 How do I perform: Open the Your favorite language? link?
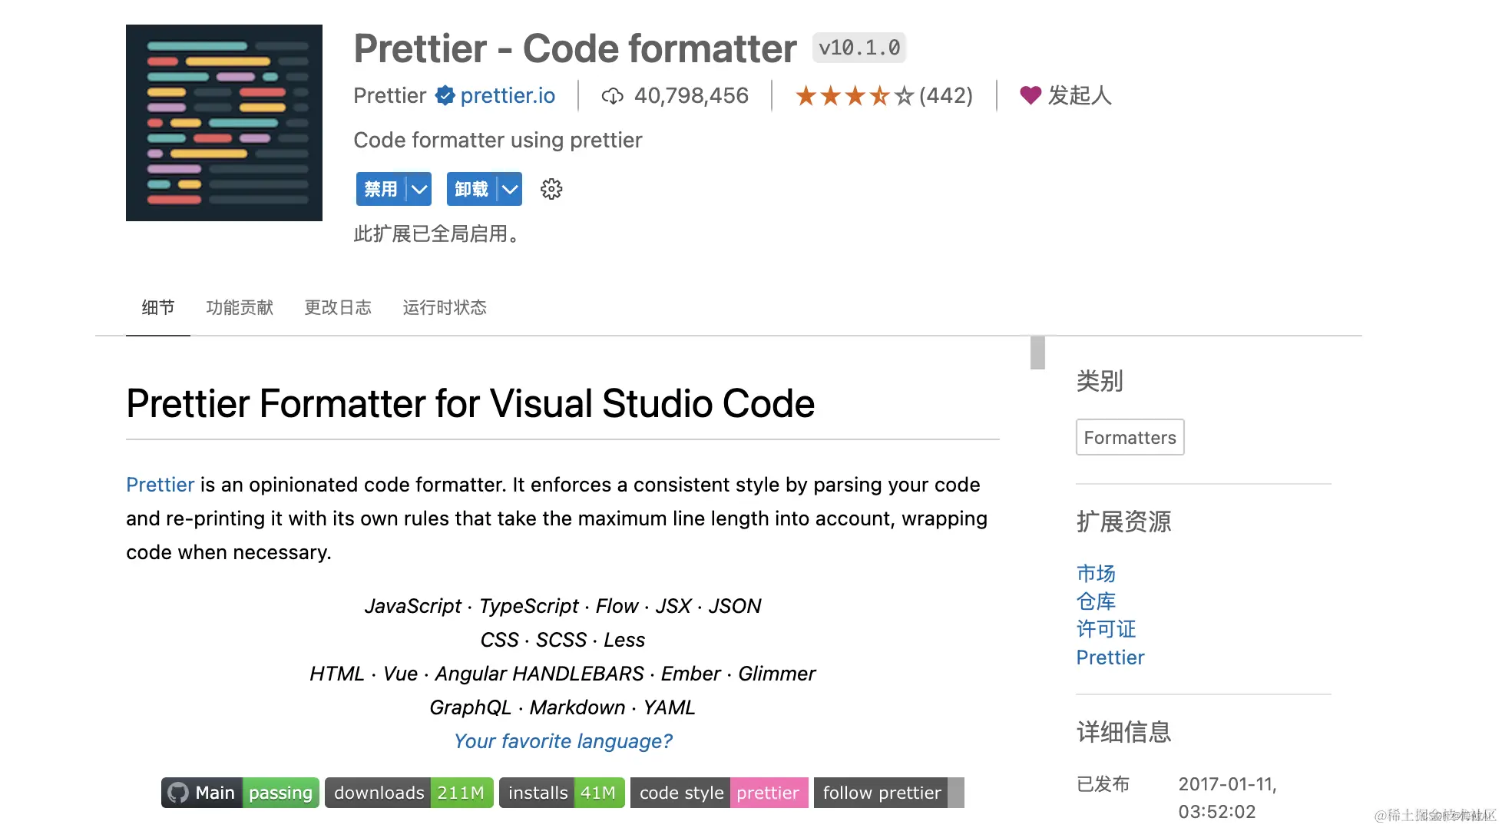(x=563, y=741)
